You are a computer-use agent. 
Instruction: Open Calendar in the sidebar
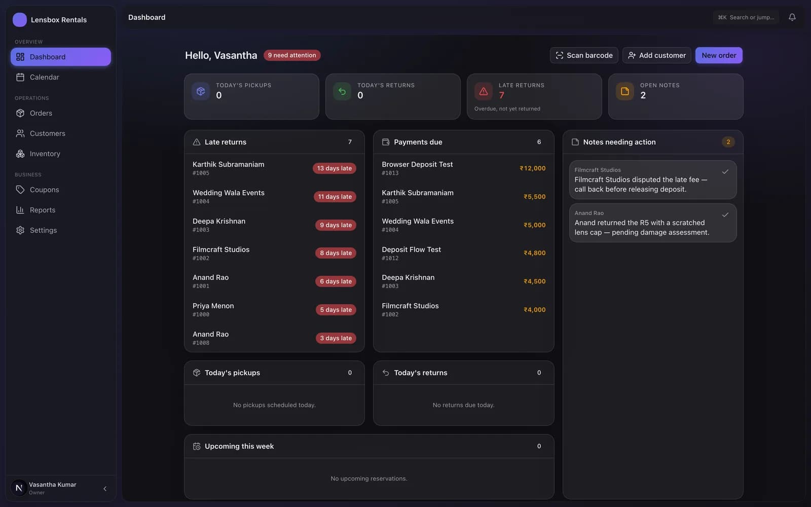click(61, 77)
